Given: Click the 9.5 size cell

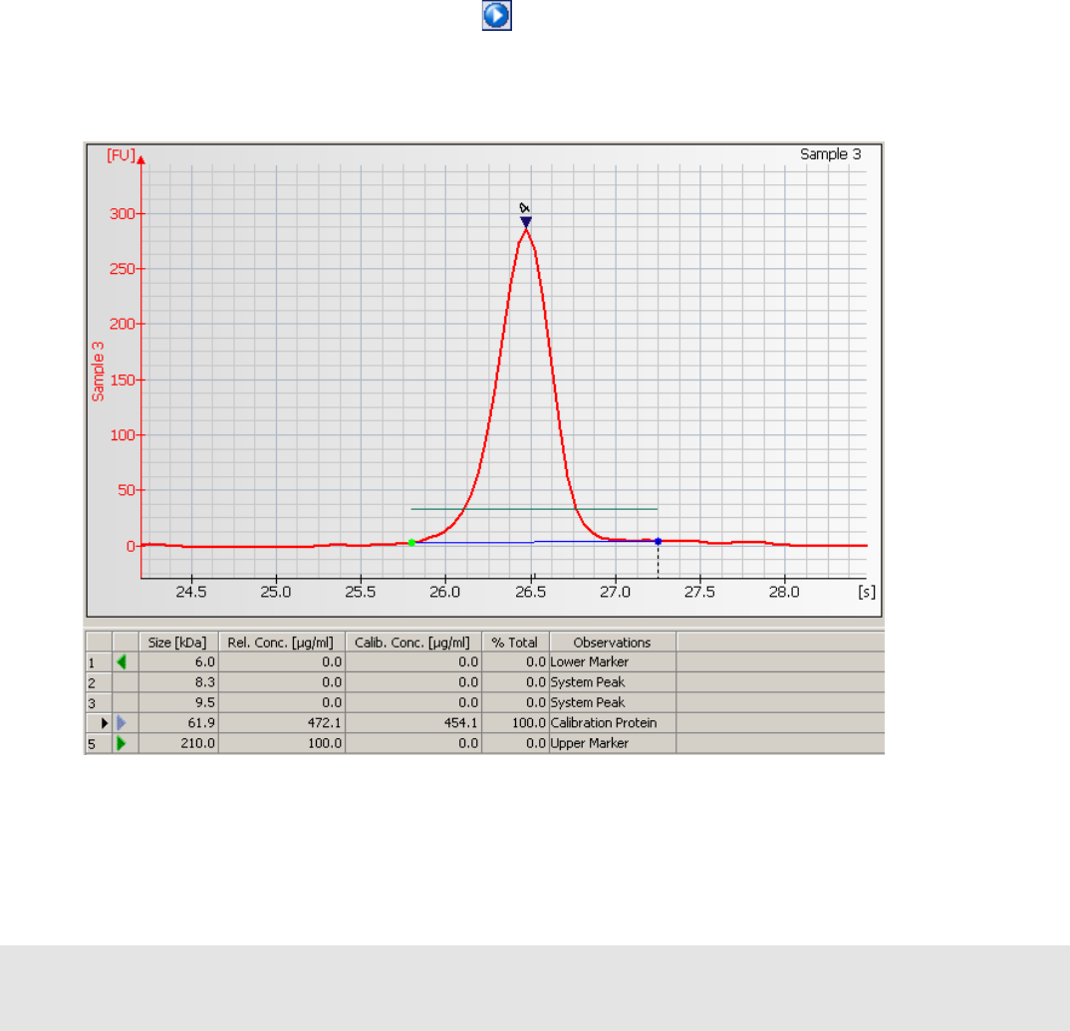Looking at the screenshot, I should (178, 703).
